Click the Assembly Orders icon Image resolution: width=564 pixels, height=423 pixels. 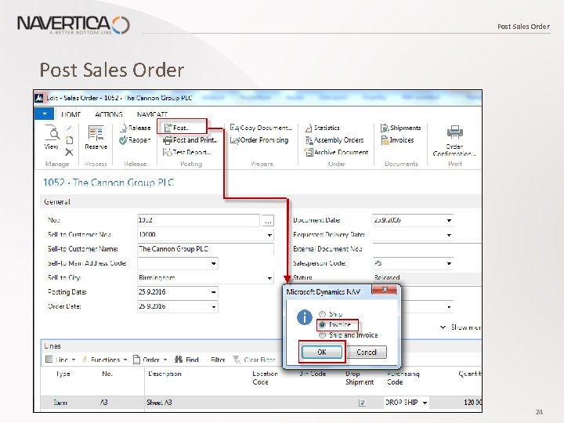pyautogui.click(x=309, y=140)
